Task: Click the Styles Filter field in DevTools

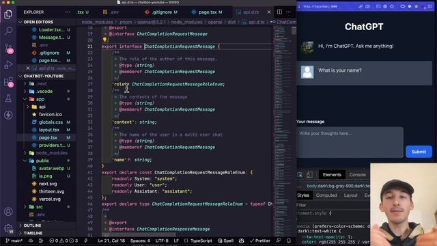Action: (333, 205)
